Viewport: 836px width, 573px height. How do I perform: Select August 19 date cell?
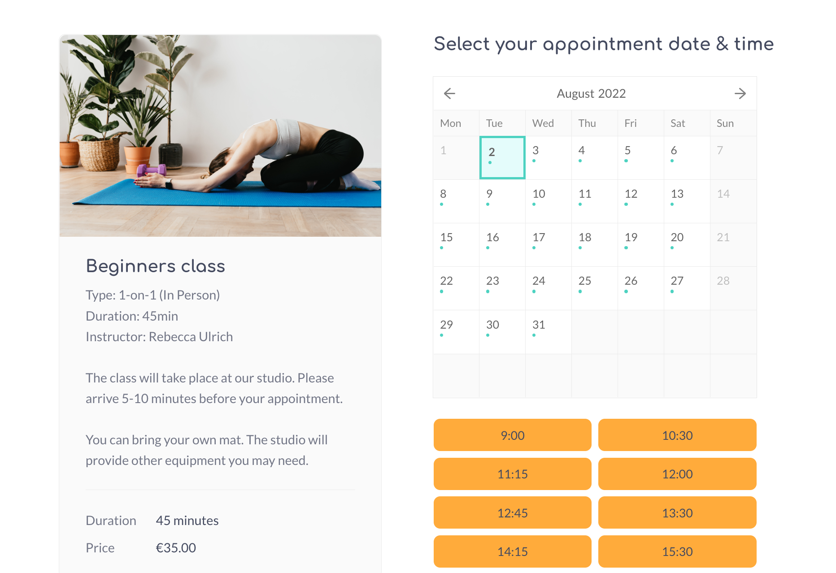point(641,245)
